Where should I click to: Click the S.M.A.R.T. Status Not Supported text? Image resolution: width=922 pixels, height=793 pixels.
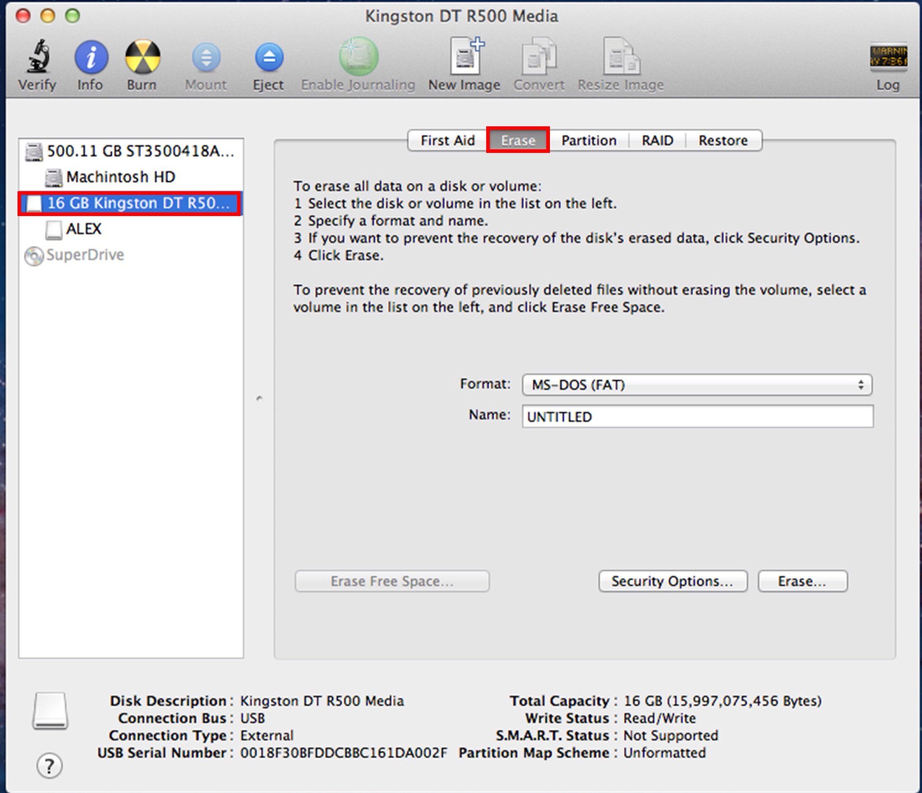tap(671, 735)
